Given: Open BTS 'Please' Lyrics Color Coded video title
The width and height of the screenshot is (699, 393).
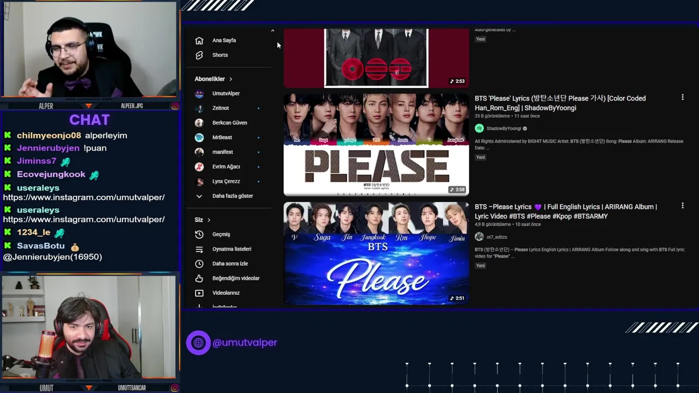Looking at the screenshot, I should coord(560,103).
